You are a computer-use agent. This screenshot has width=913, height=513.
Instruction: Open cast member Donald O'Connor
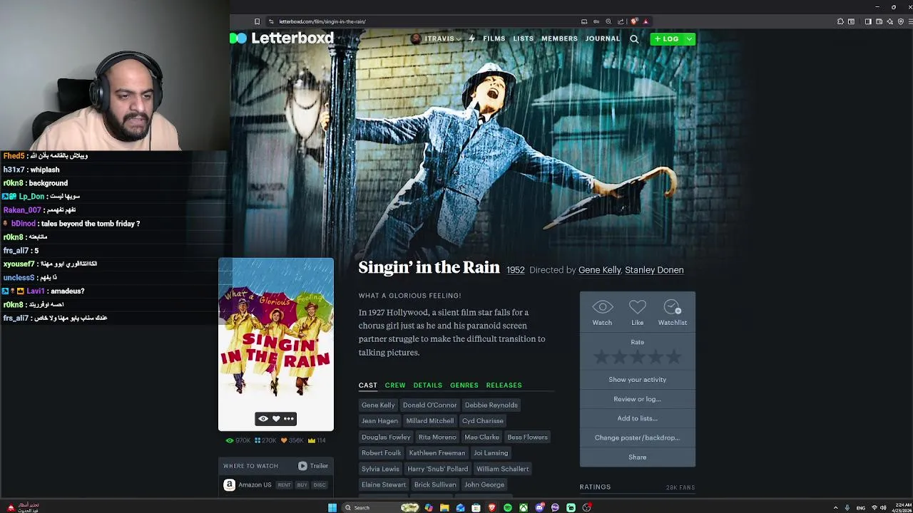(x=429, y=405)
